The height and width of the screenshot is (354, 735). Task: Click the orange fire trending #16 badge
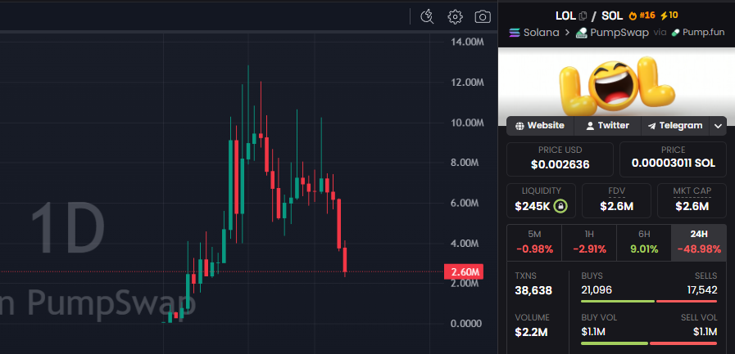pyautogui.click(x=642, y=16)
